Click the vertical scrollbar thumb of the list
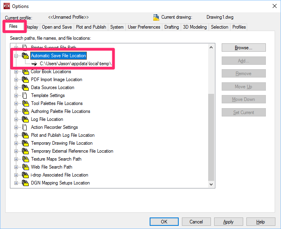Image resolution: width=281 pixels, height=229 pixels. tap(211, 137)
